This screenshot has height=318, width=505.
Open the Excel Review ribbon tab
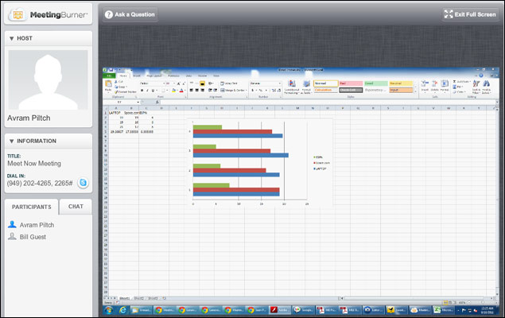pos(203,76)
